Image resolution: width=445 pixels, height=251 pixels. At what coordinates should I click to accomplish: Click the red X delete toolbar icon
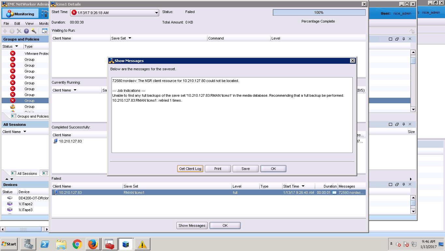(19, 31)
